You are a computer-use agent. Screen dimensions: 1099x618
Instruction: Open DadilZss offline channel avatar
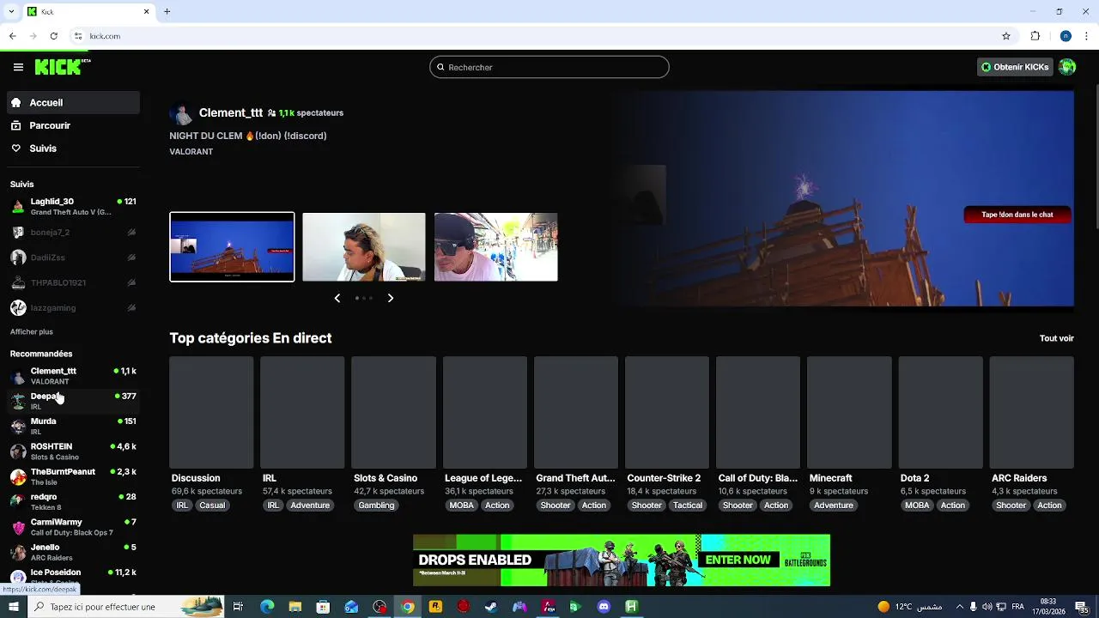(18, 257)
